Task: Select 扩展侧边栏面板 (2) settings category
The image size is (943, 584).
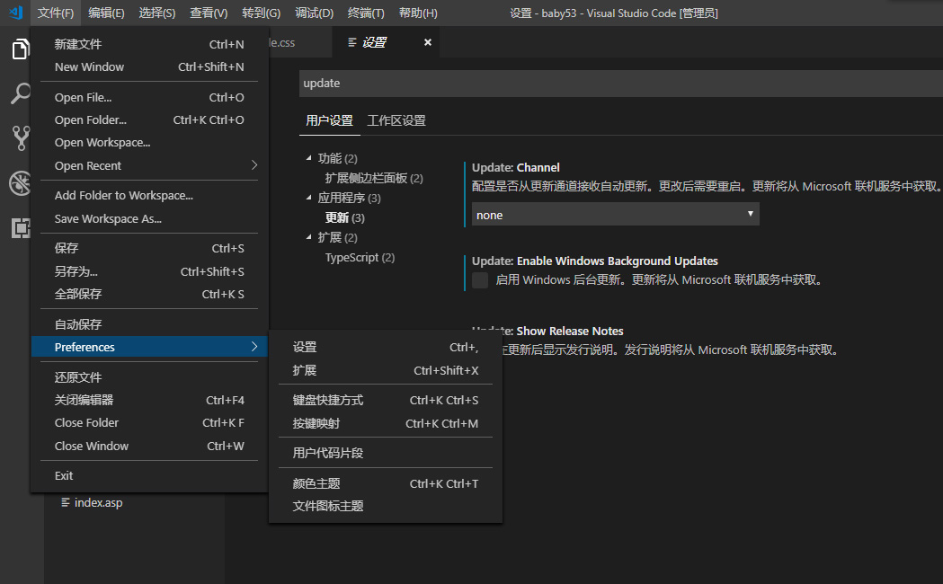Action: pos(373,178)
